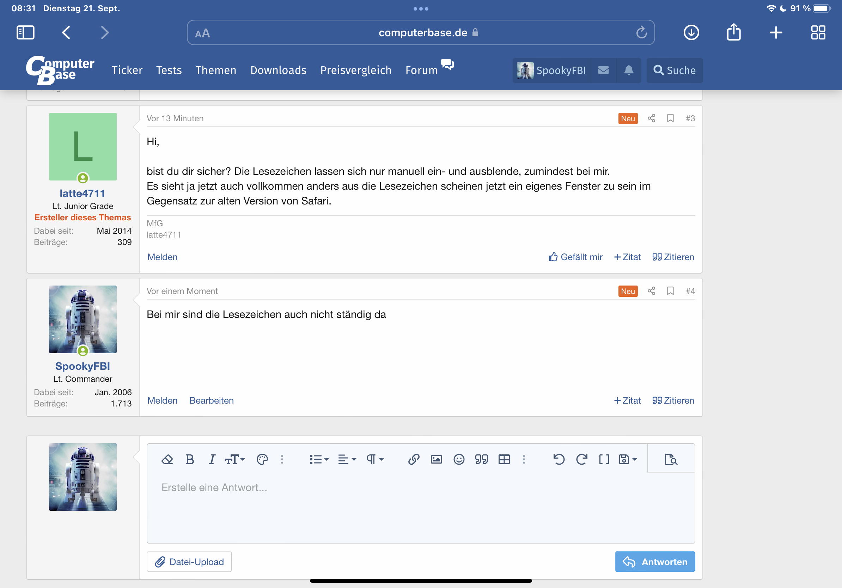This screenshot has width=842, height=588.
Task: Click the eraser remove-formatting icon
Action: [167, 459]
